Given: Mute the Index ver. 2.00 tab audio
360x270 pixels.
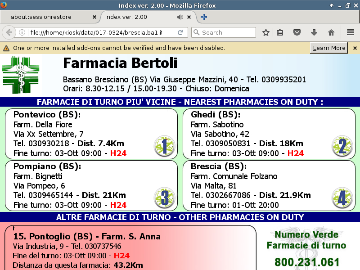Looking at the screenshot, I should pos(180,17).
